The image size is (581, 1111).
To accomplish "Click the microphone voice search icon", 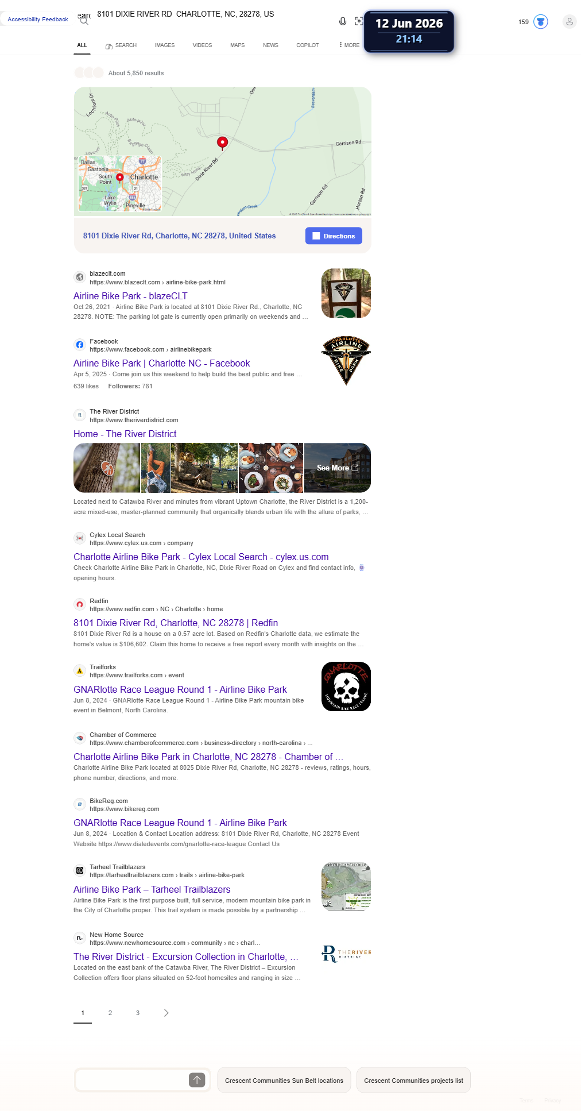I will 342,21.
